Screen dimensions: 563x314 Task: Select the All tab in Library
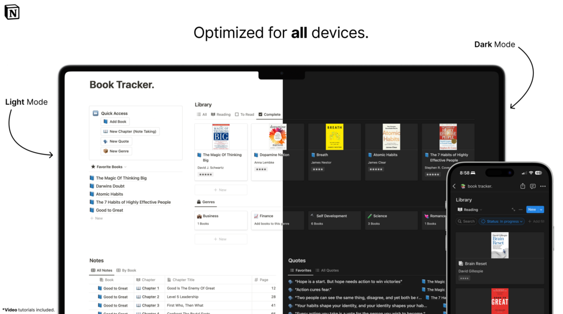pyautogui.click(x=202, y=115)
